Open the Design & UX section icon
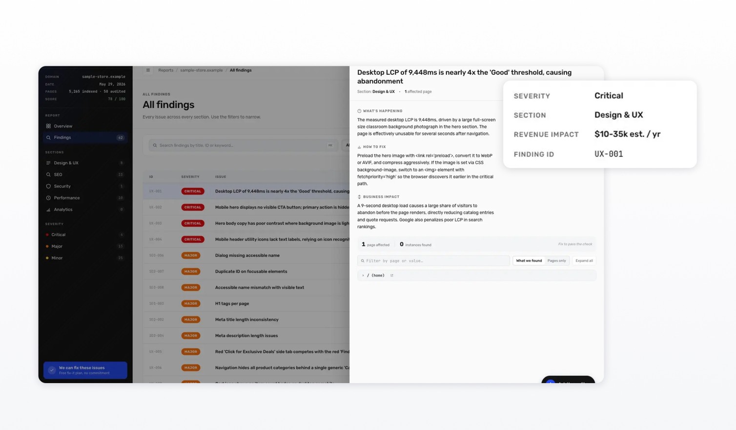This screenshot has height=430, width=736. (48, 163)
